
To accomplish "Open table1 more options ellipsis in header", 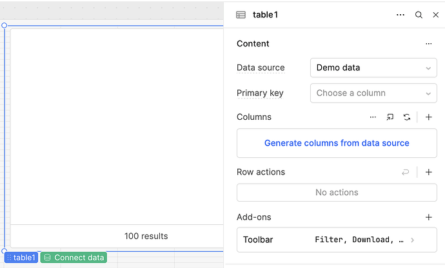I will click(400, 15).
